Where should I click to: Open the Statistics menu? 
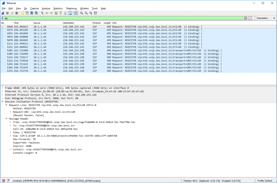coord(58,9)
